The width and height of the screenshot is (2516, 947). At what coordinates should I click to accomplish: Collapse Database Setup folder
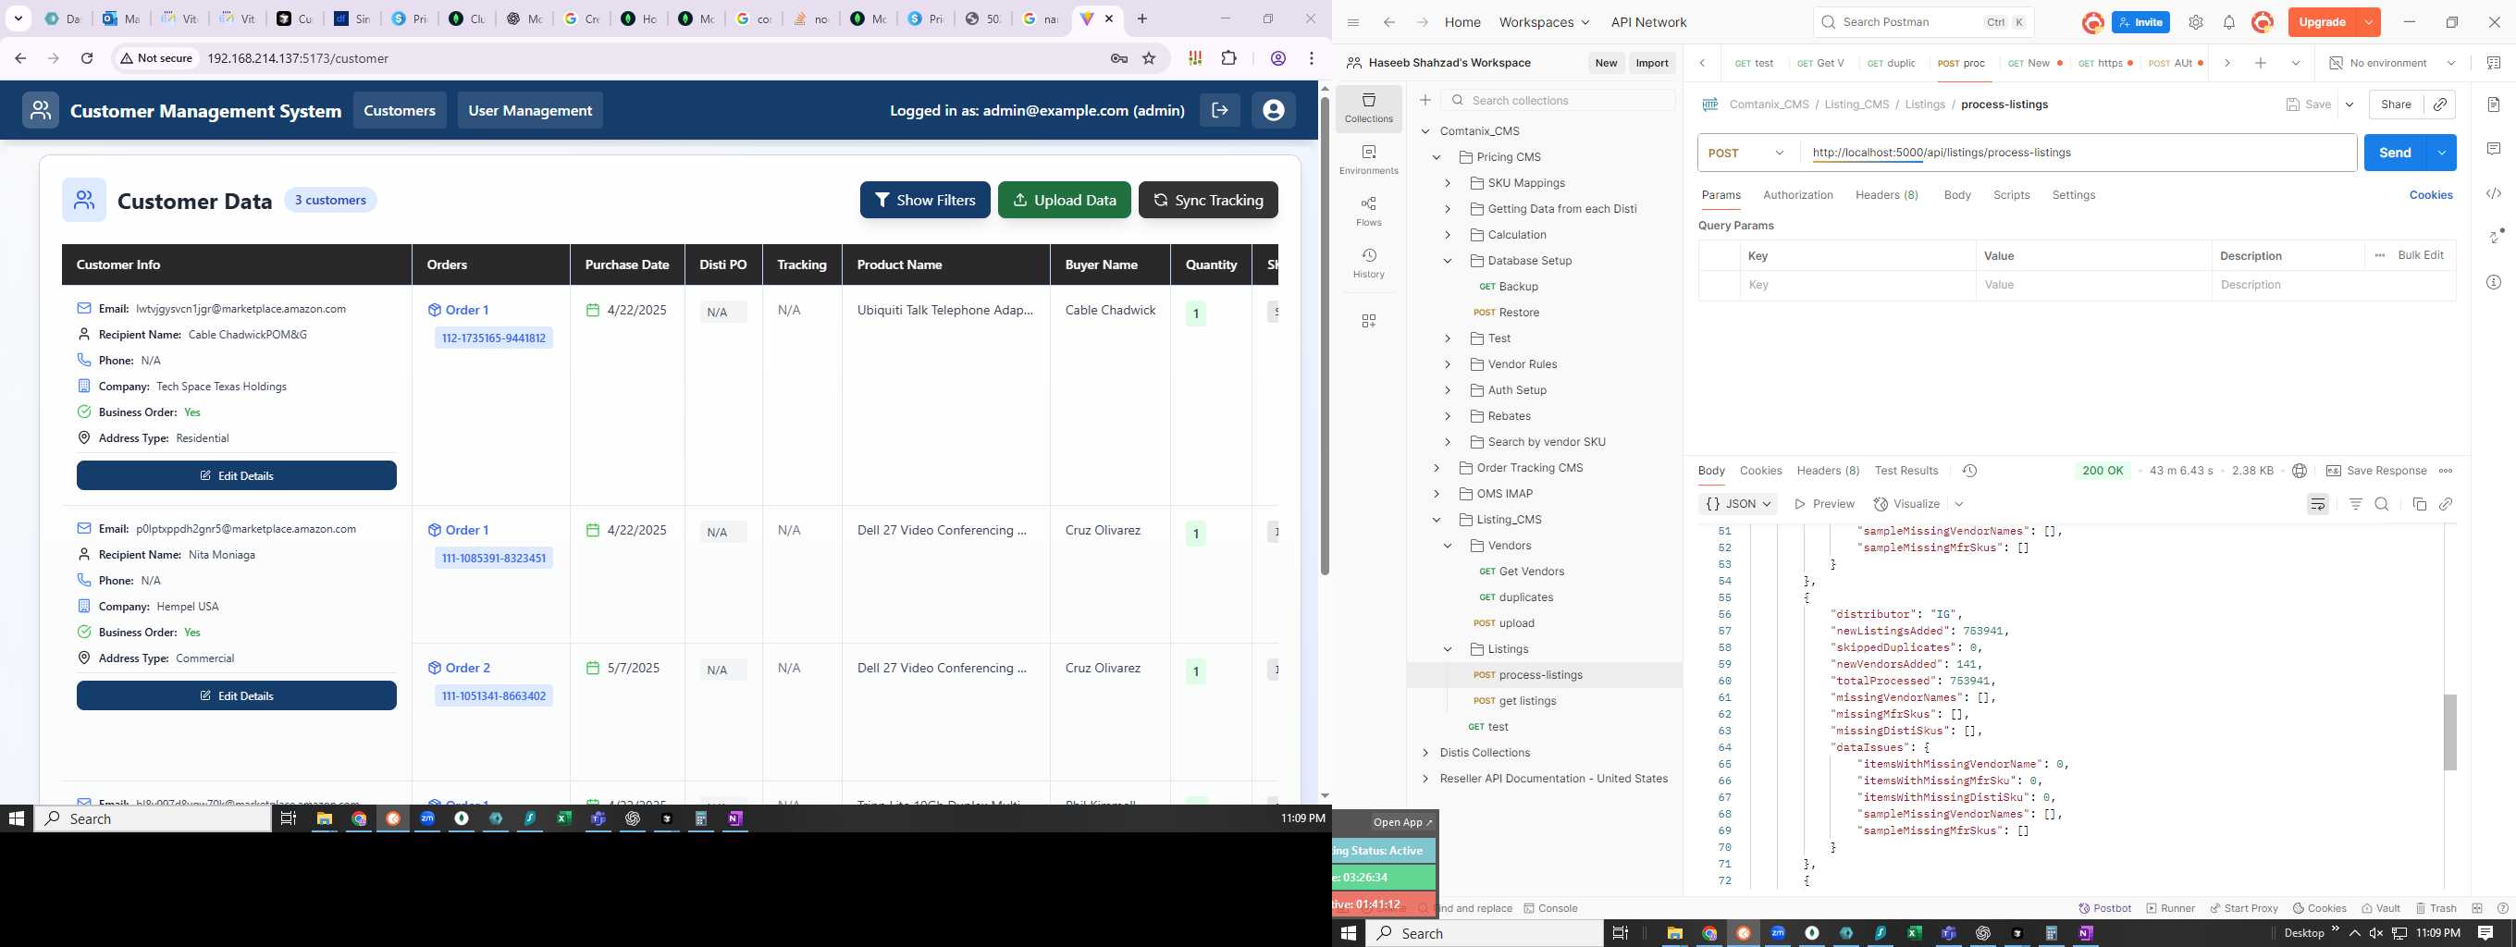click(x=1449, y=261)
